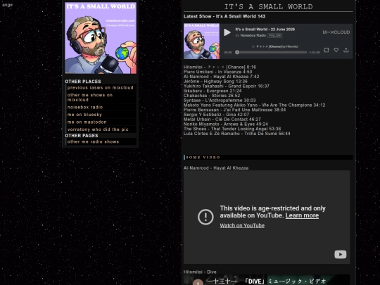
Task: Select the Metal Urbain - Clé De Contact line
Action: tap(222, 119)
